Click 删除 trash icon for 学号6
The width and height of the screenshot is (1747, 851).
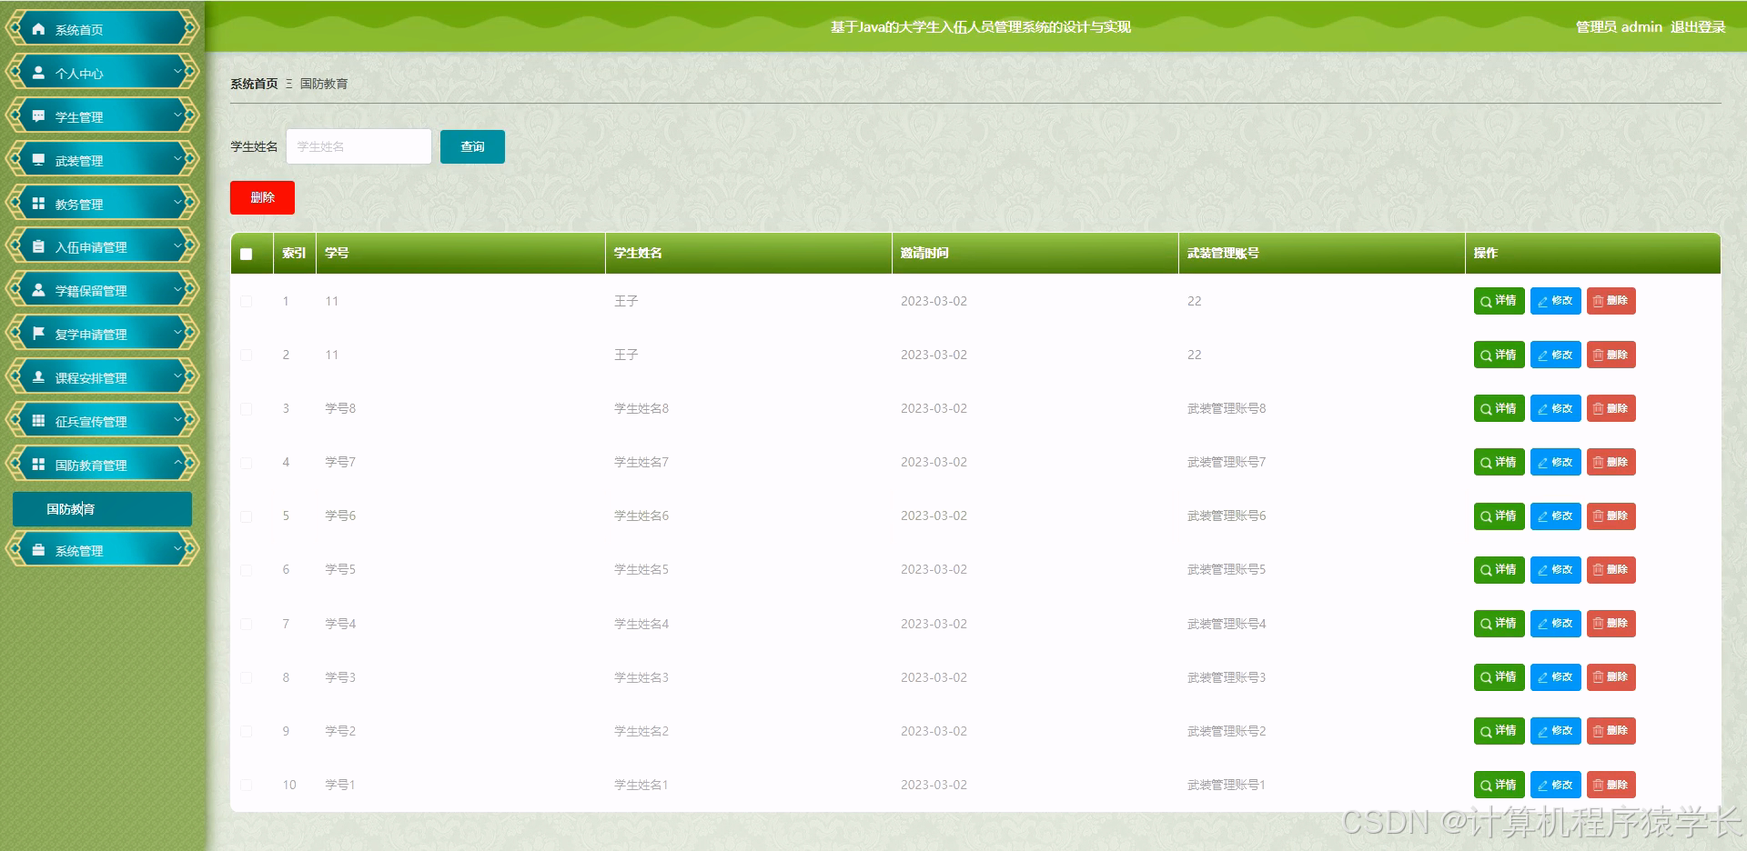coord(1599,516)
